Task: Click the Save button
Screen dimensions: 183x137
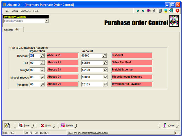Action: pyautogui.click(x=24, y=125)
